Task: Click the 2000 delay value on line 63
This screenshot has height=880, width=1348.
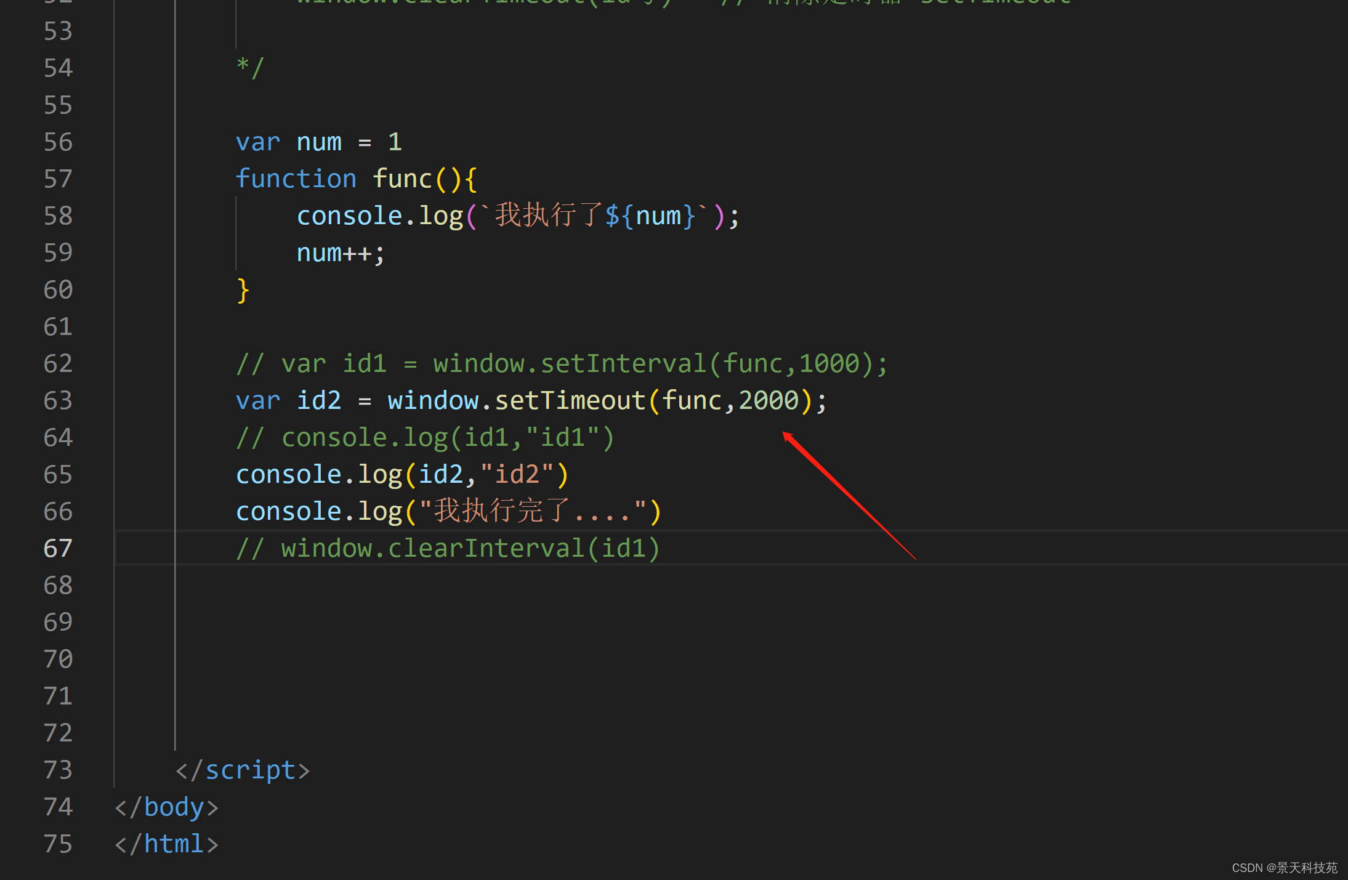Action: (x=769, y=401)
